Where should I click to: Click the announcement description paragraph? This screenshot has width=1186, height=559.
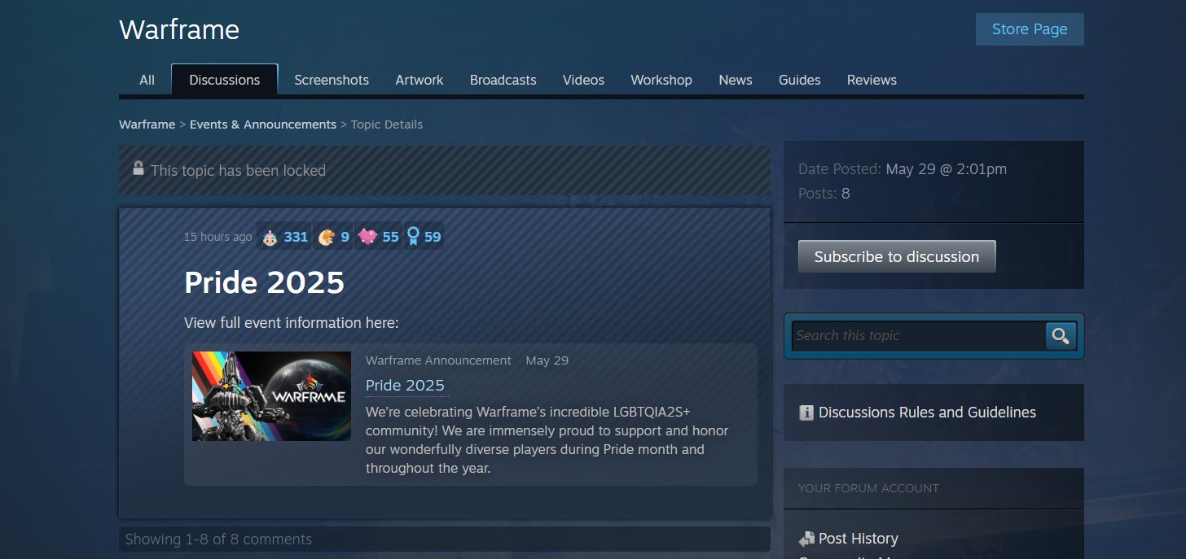pos(547,440)
